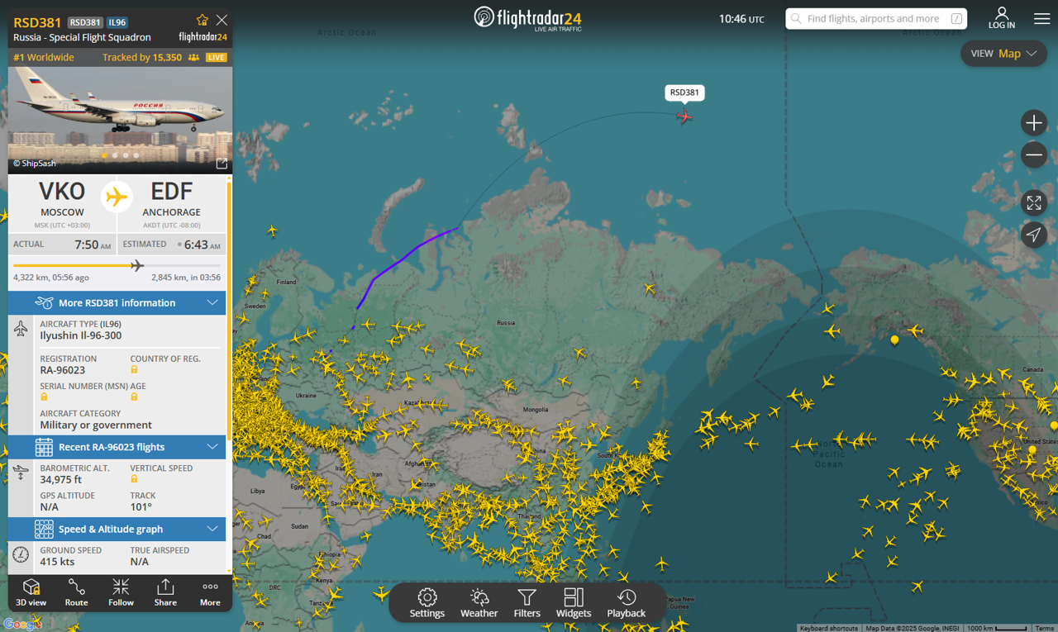
Task: Open map Settings
Action: coord(427,603)
